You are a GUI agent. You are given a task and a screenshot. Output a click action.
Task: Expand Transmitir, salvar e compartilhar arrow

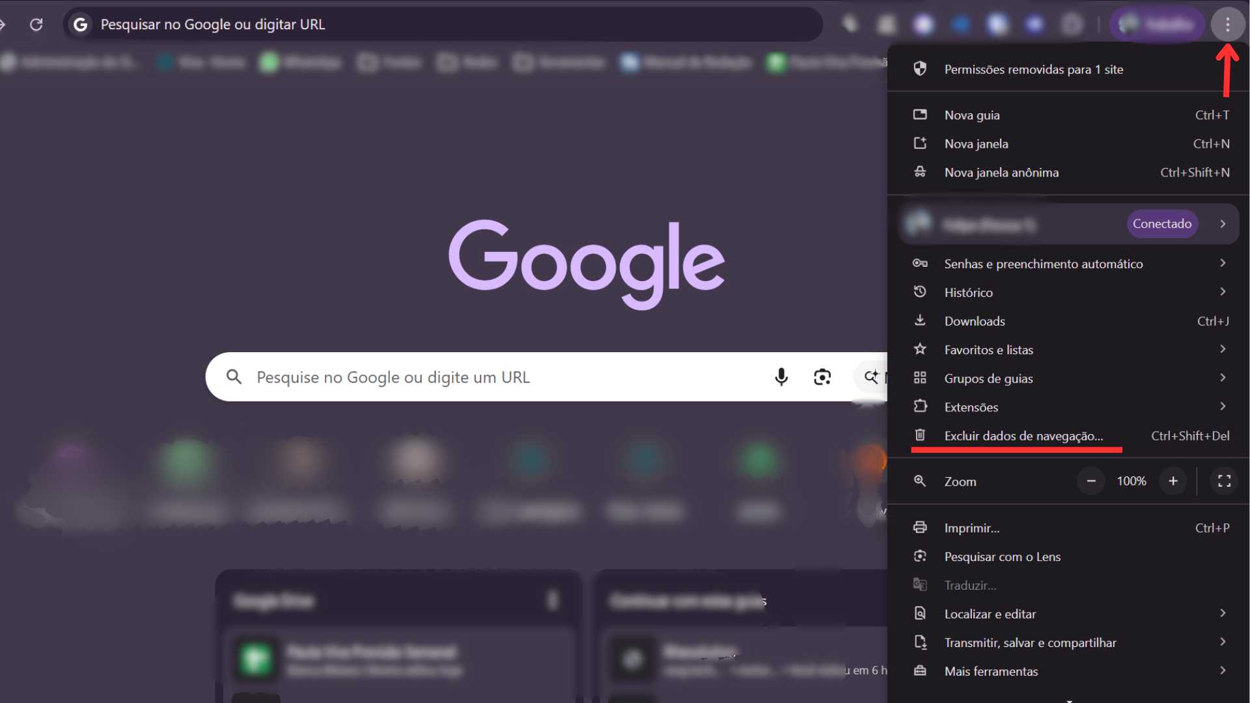[x=1223, y=642]
